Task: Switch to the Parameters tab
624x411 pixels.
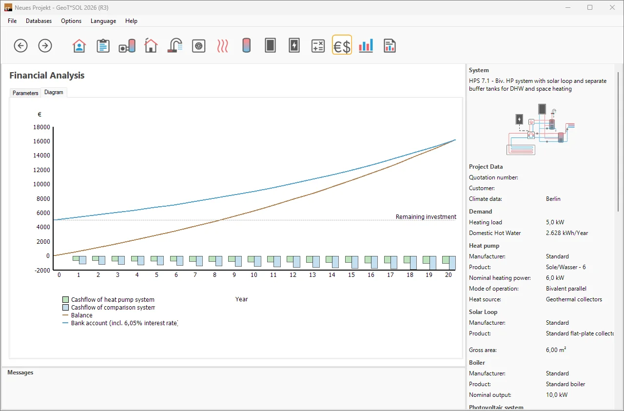Action: pos(25,93)
